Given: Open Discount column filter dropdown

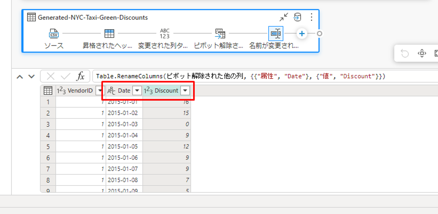Looking at the screenshot, I should pyautogui.click(x=185, y=91).
